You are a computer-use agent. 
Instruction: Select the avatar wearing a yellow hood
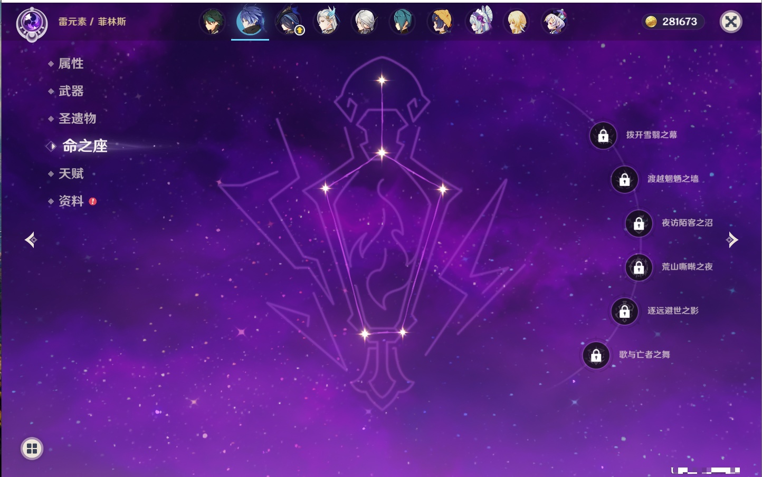pos(441,22)
